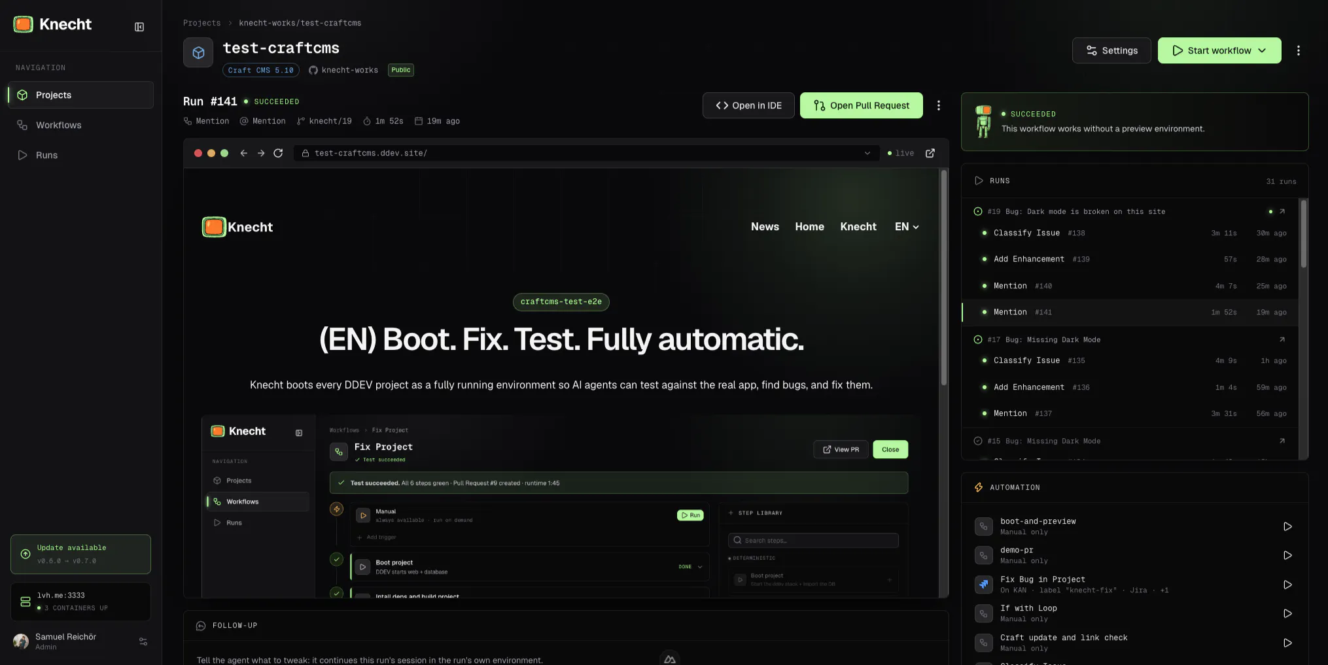
Task: Click the 19m ago timestamp under Run #141
Action: click(x=437, y=121)
